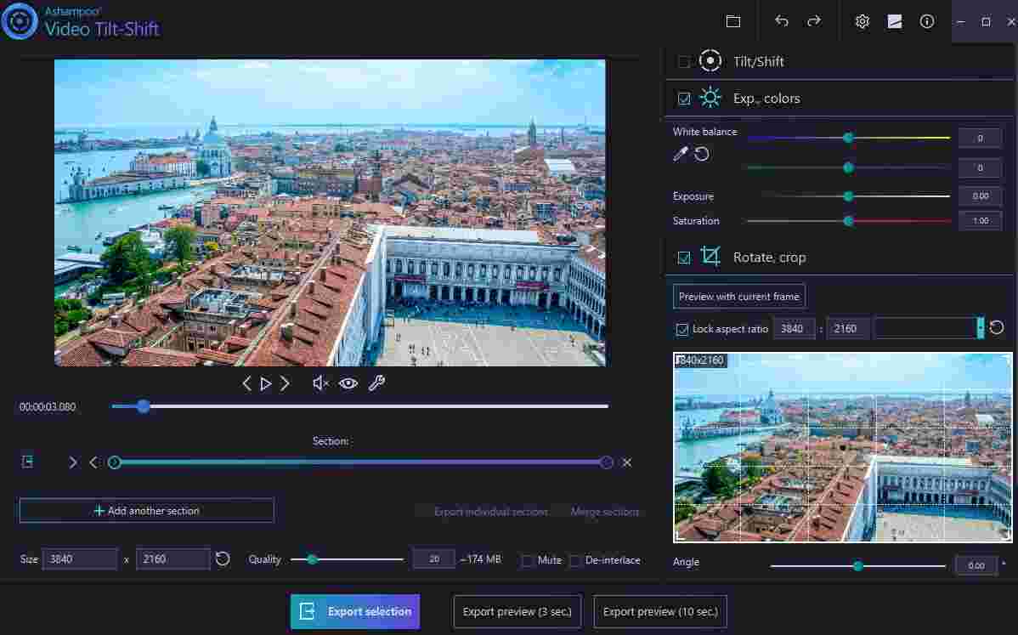The width and height of the screenshot is (1018, 635).
Task: Pick a white balance with the eyedropper
Action: click(679, 154)
